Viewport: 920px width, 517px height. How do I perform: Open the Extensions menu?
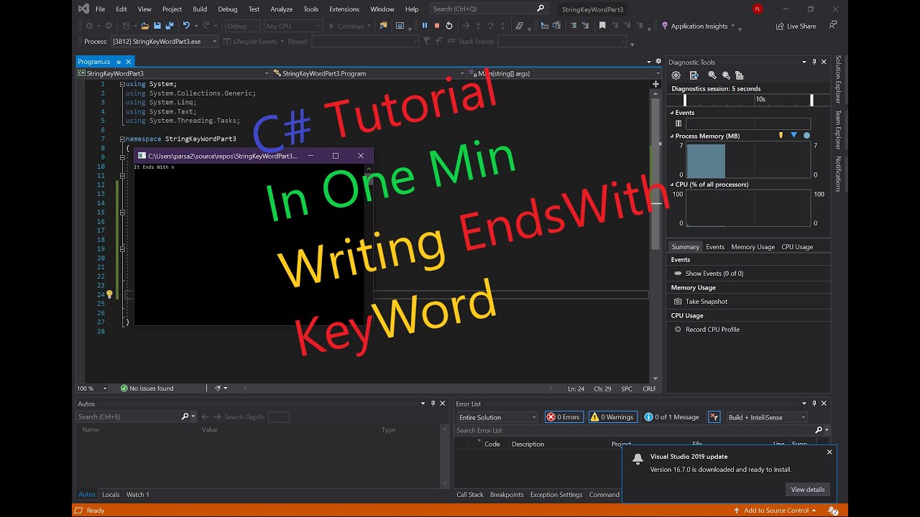tap(344, 9)
